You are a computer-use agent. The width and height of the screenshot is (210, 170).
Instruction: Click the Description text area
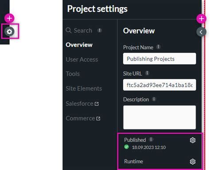(159, 117)
